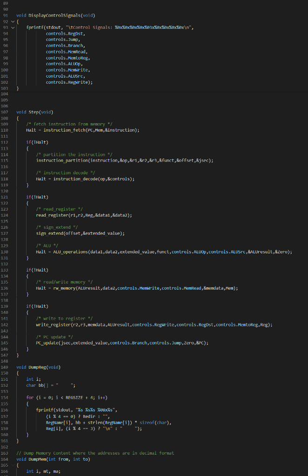Screen dimensions: 308x476
Task: Click the instruction_fetch call
Action: (64, 130)
